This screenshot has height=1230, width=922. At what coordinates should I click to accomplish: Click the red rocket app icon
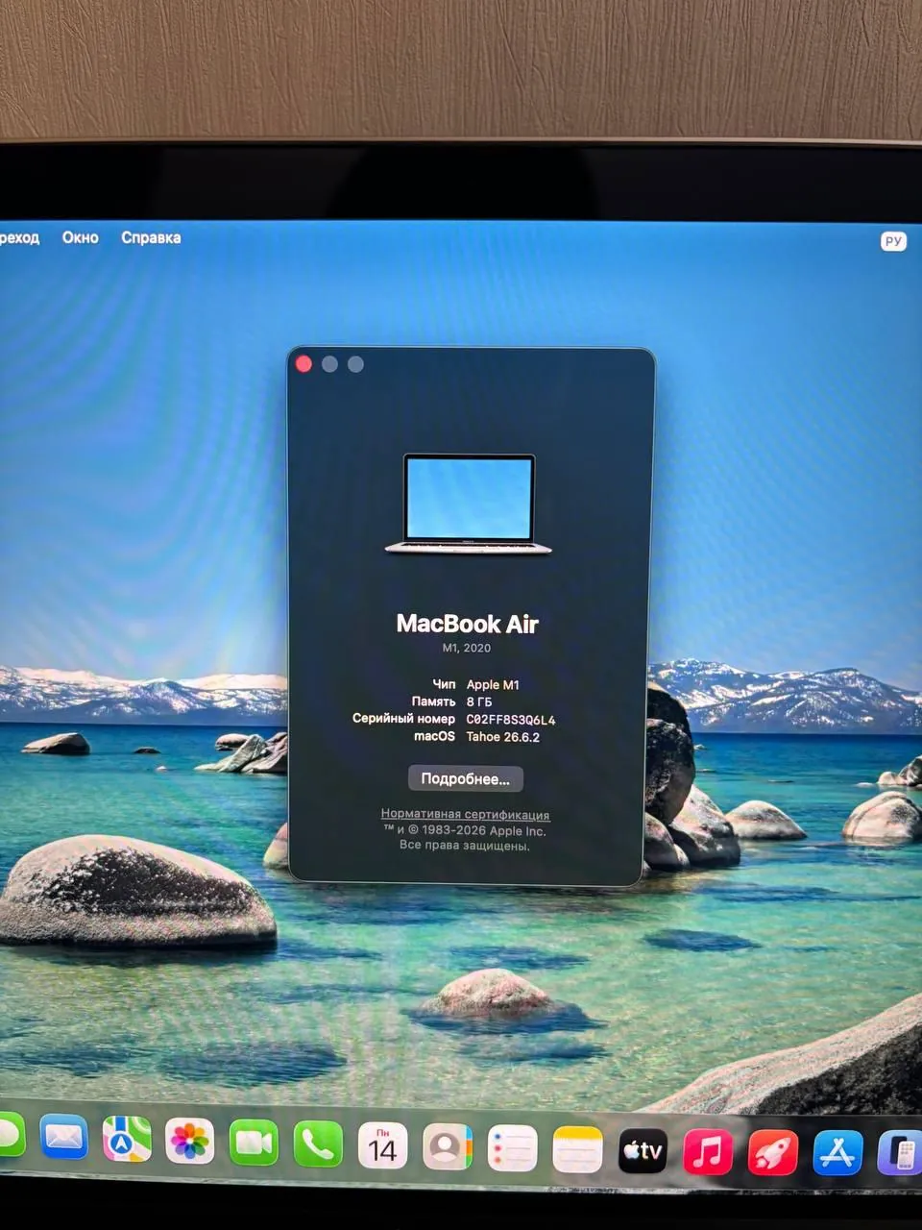click(x=772, y=1152)
